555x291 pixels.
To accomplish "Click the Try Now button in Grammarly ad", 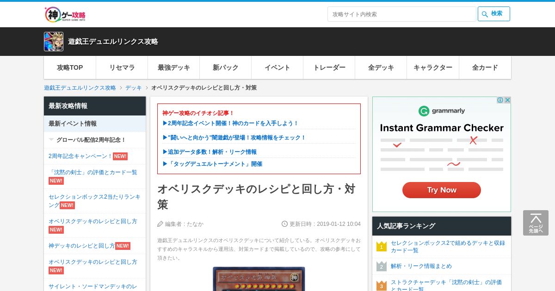I will pos(442,190).
